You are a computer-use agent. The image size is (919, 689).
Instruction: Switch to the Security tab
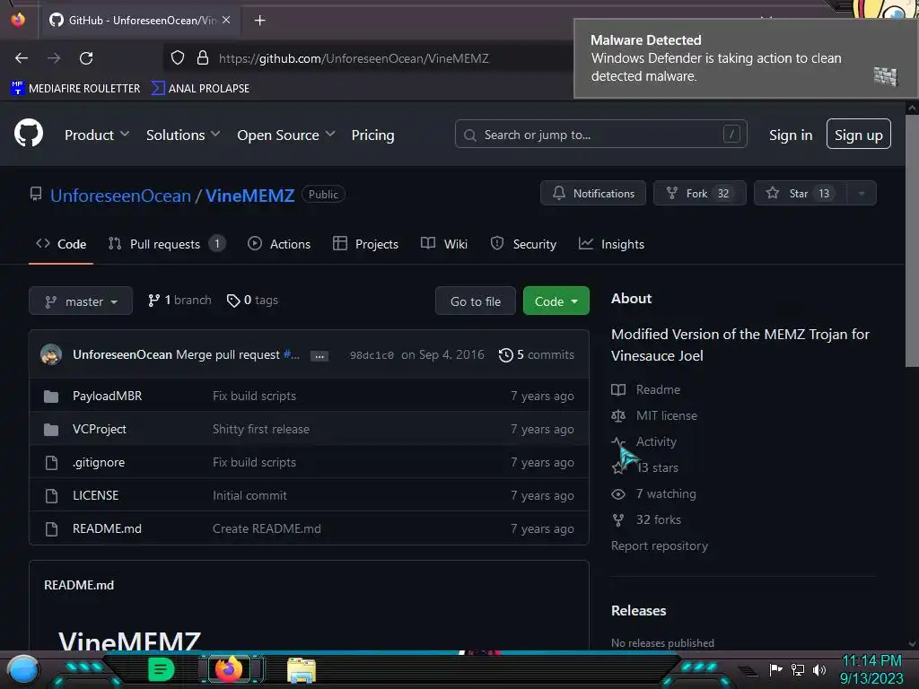pos(523,244)
